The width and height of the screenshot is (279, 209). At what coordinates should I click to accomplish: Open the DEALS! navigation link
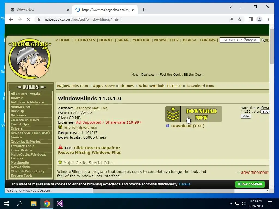pyautogui.click(x=189, y=40)
